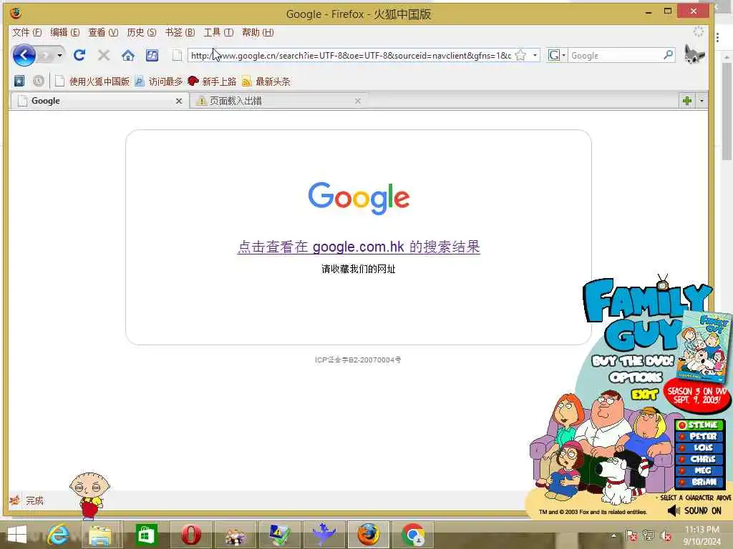The height and width of the screenshot is (549, 733).
Task: Go to the Home page icon
Action: coord(128,56)
